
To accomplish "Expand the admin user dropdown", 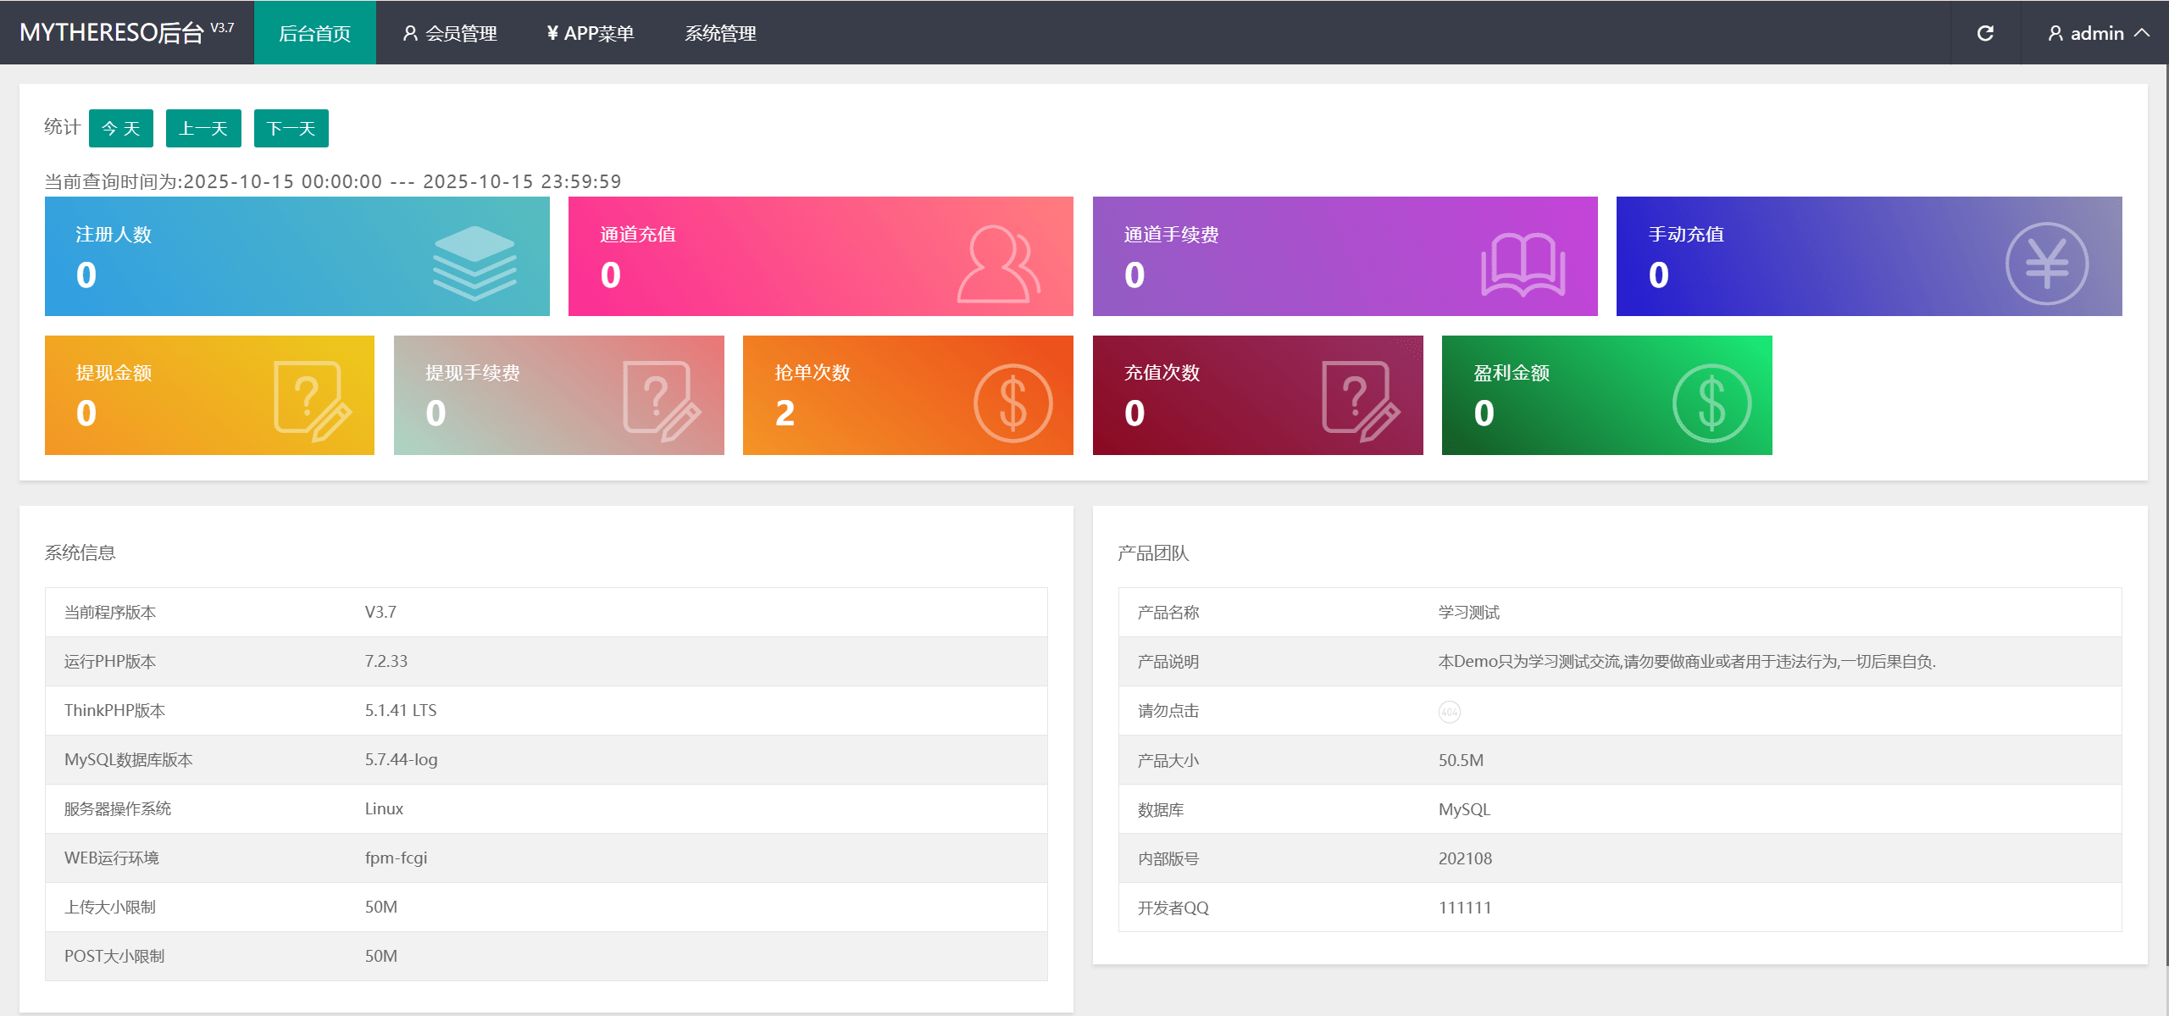I will point(2098,33).
